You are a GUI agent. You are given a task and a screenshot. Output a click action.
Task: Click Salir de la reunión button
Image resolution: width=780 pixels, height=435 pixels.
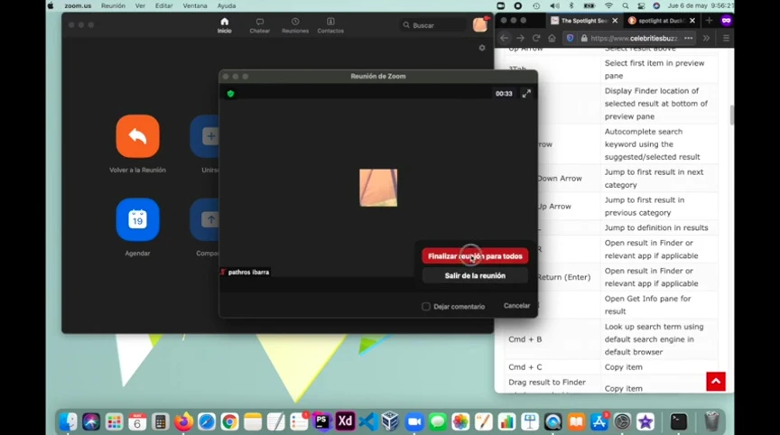(x=475, y=275)
